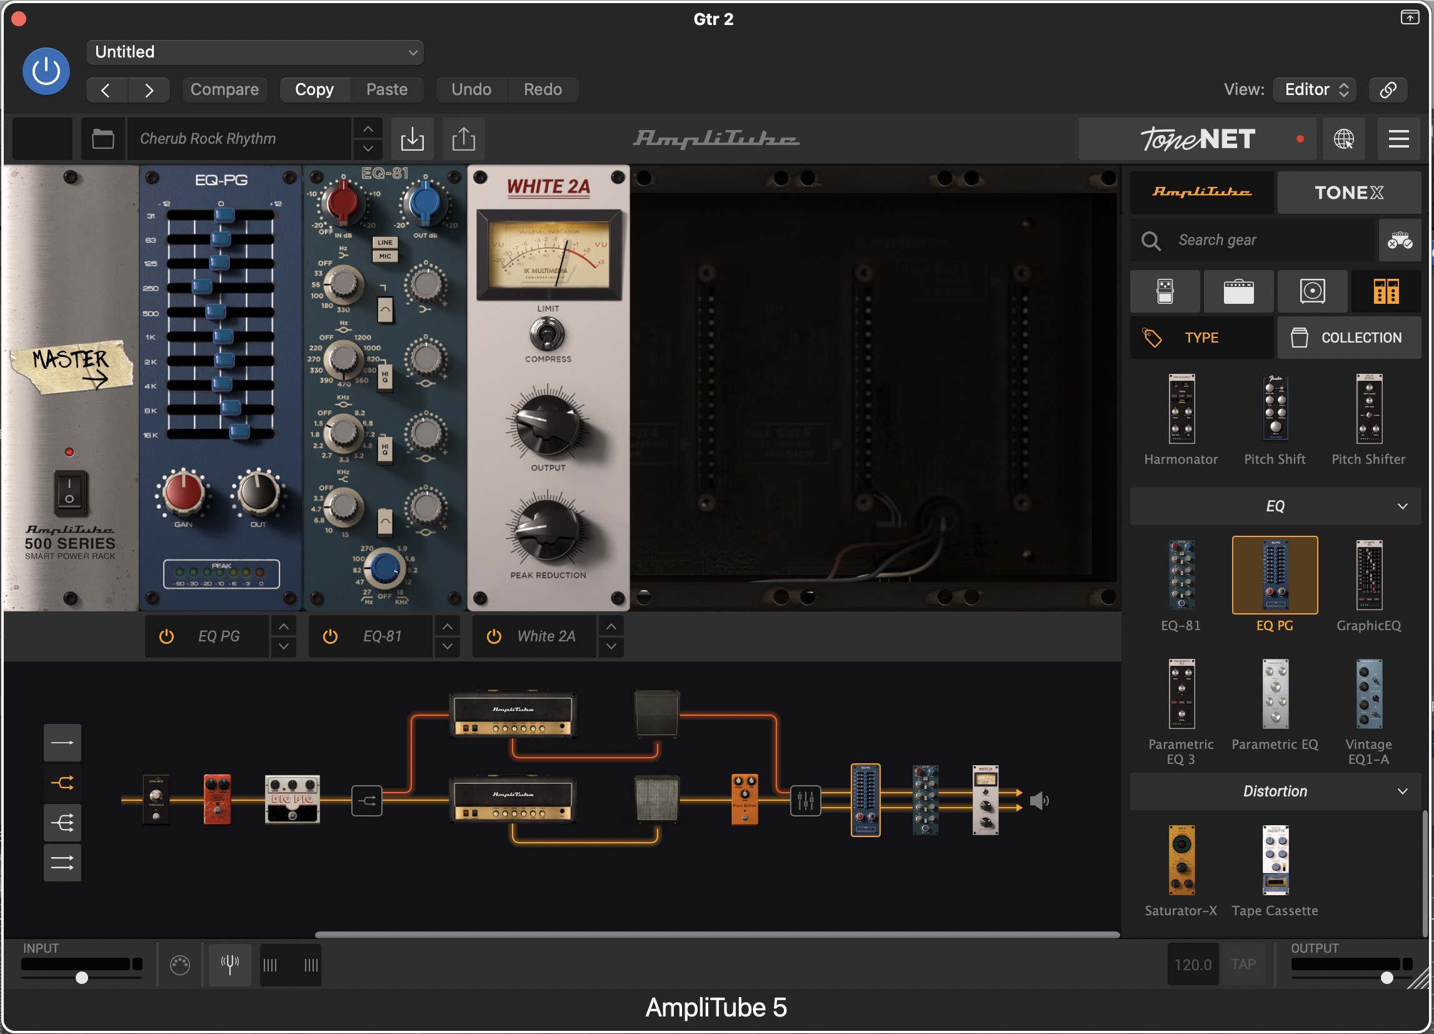Open the Untitled preset dropdown

pos(255,52)
